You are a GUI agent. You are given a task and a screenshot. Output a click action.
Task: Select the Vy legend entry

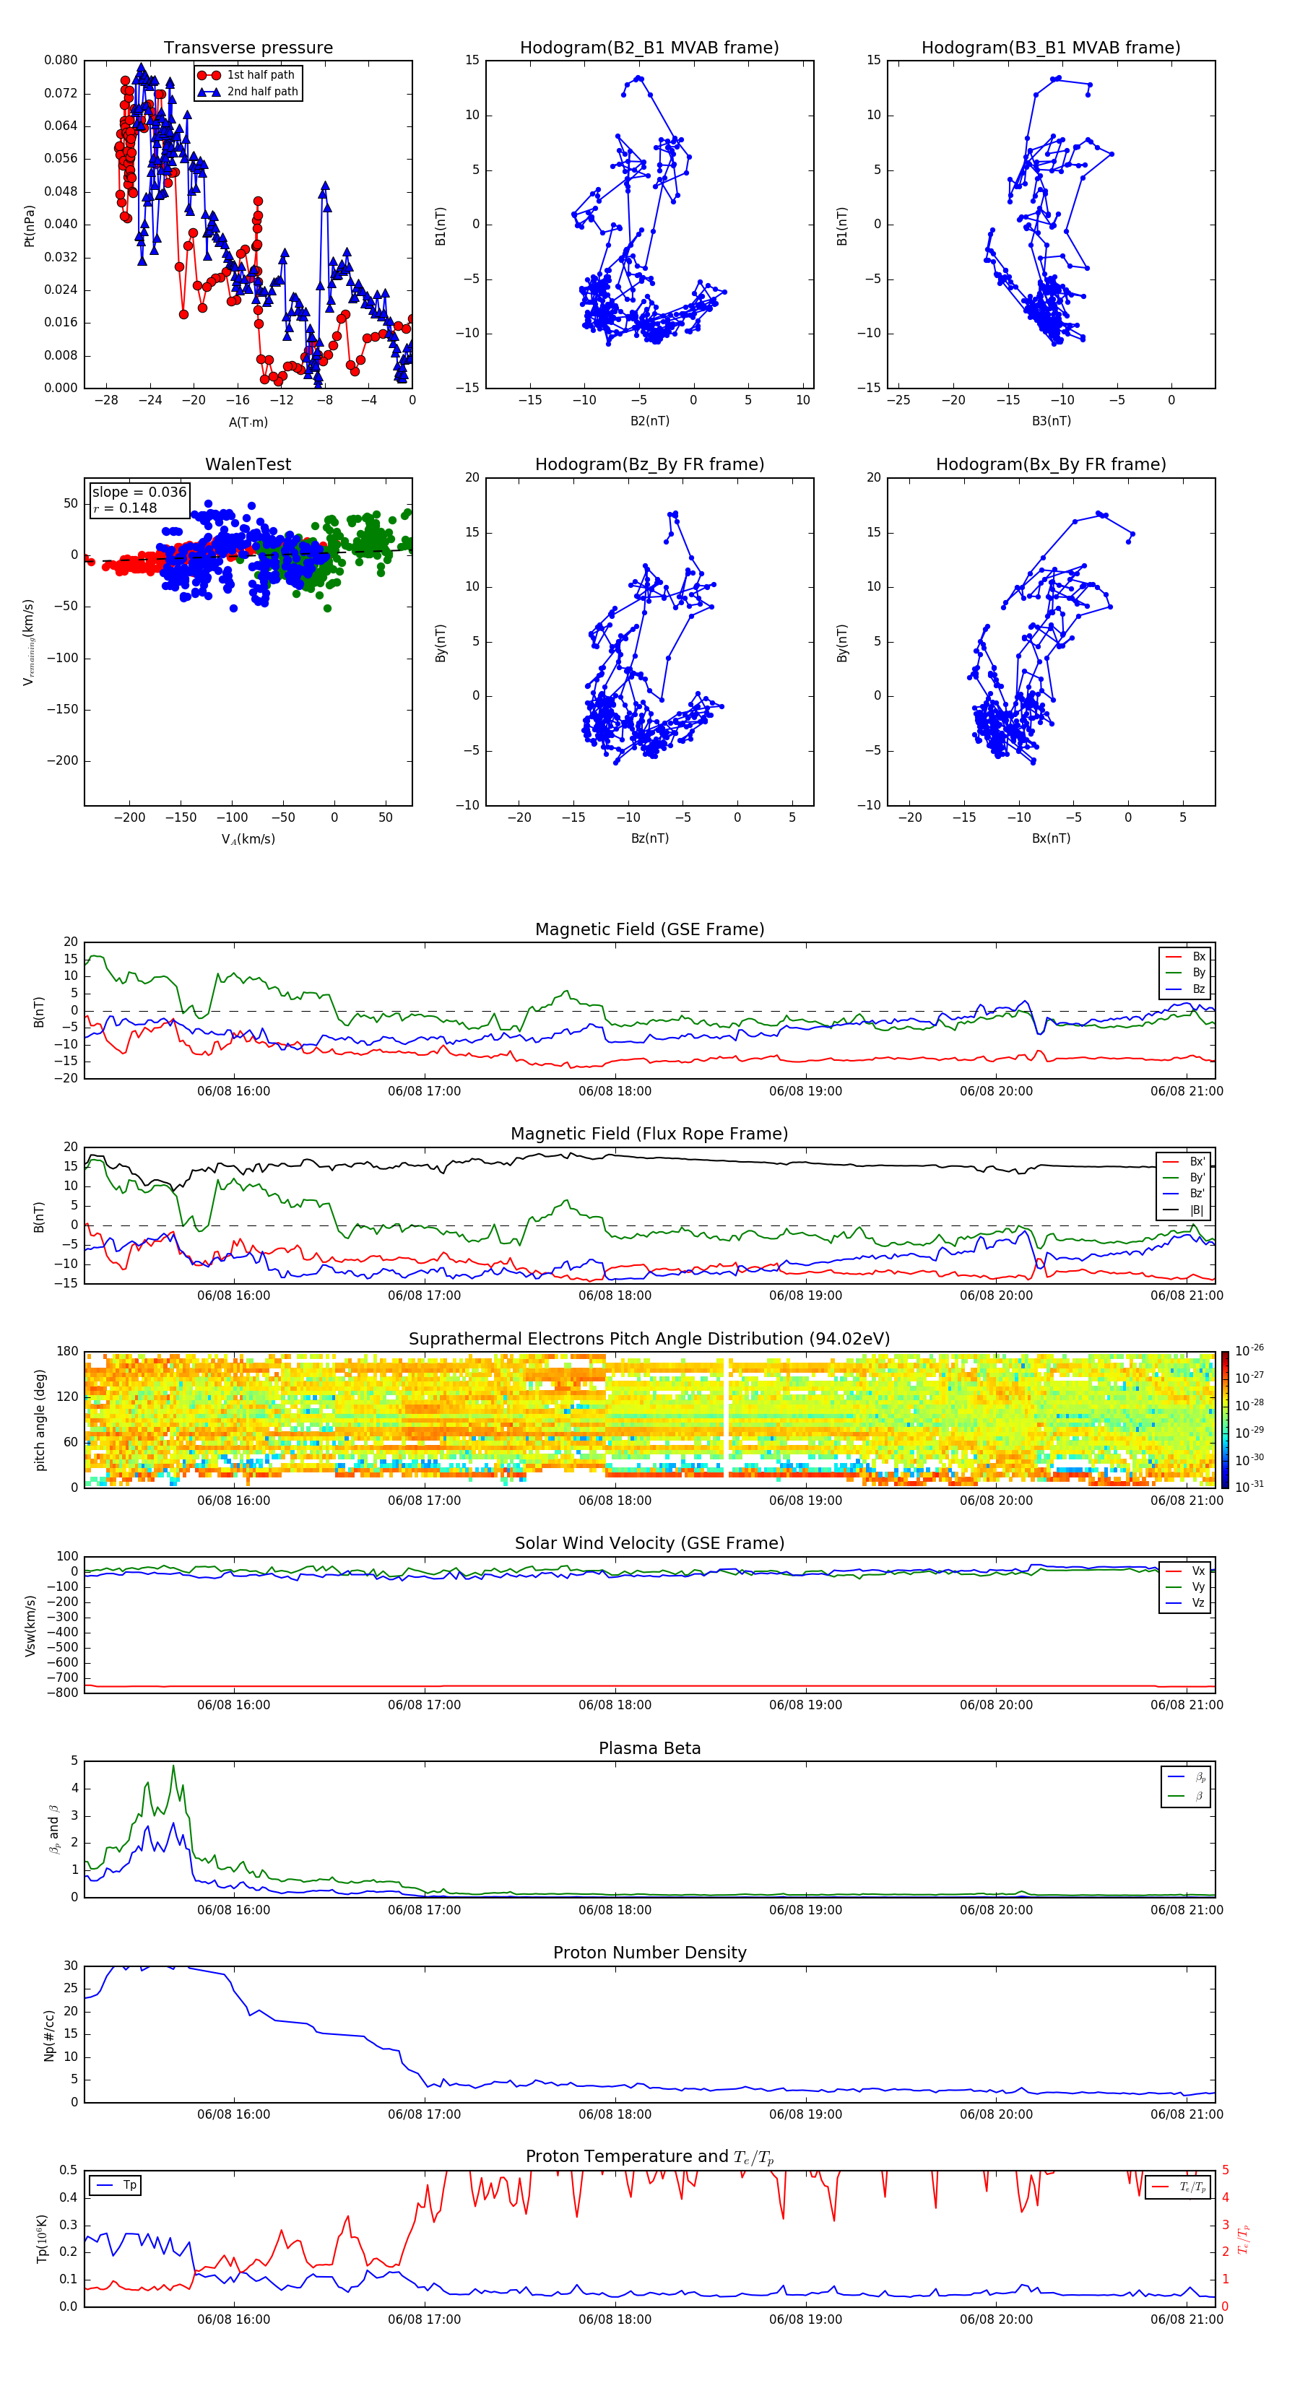tap(1185, 1587)
